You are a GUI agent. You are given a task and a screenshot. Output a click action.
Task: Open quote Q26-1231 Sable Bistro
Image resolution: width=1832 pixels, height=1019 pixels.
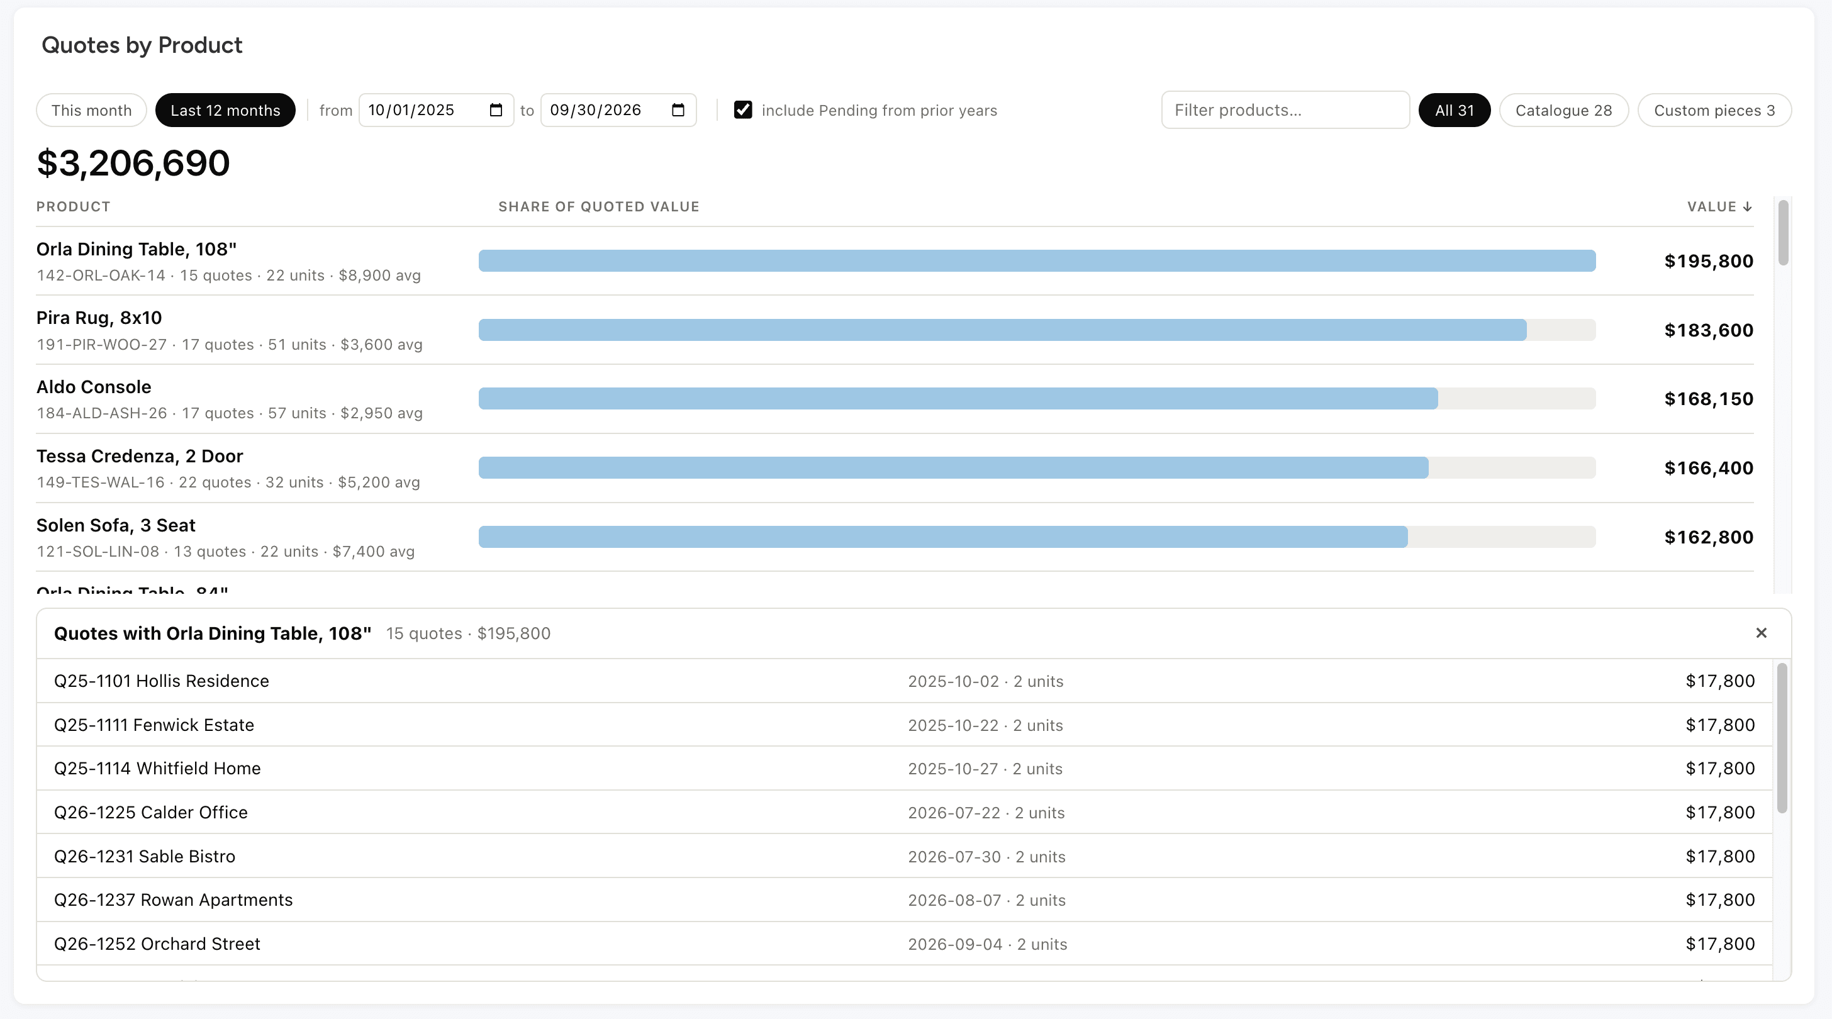coord(904,856)
